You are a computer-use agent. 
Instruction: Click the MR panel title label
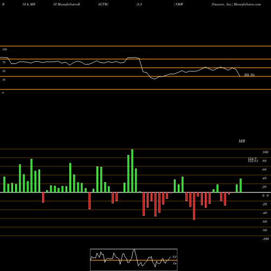click(242, 141)
